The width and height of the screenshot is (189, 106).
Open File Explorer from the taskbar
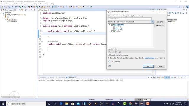(x=66, y=104)
